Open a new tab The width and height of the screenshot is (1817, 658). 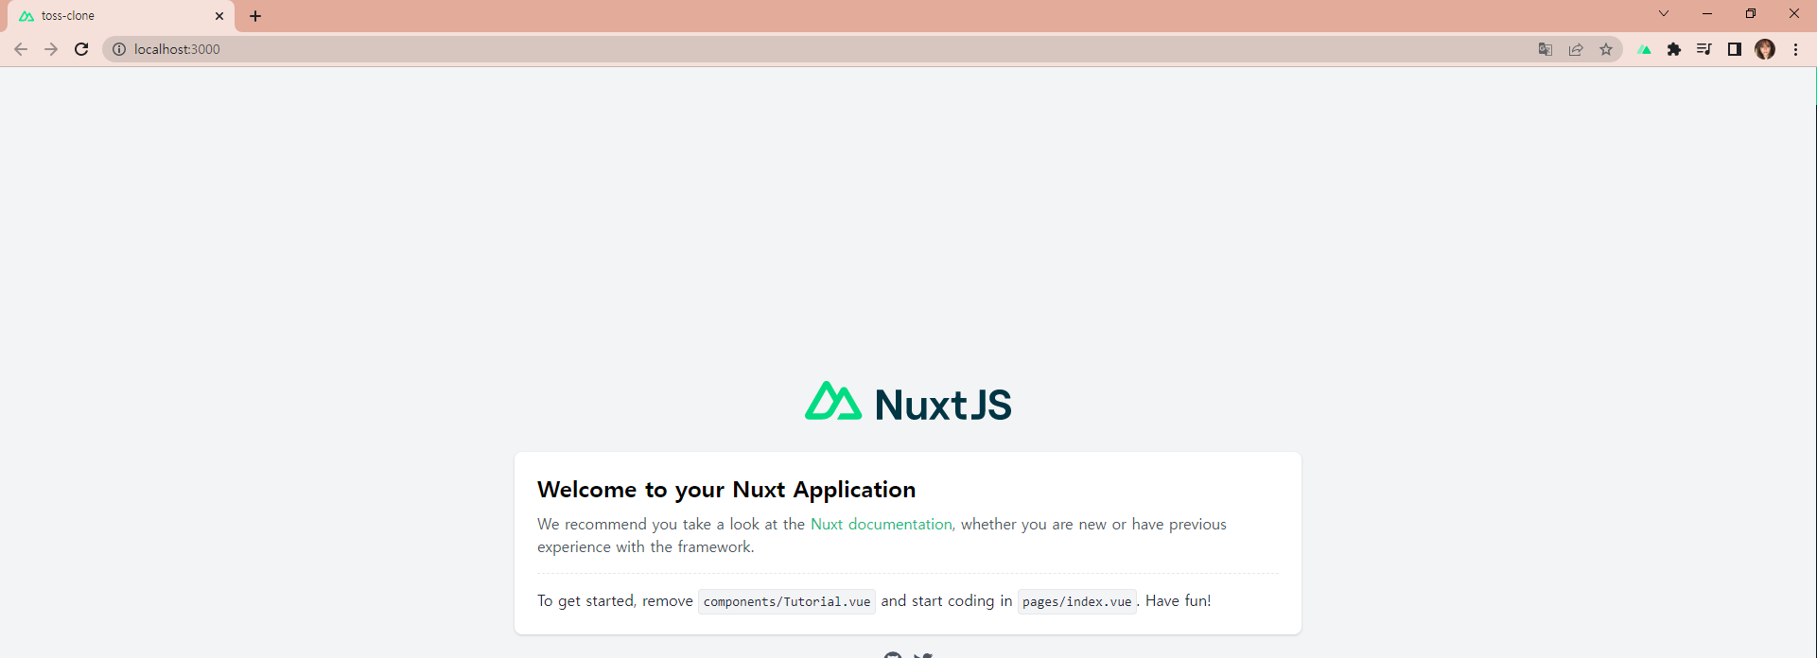[255, 16]
